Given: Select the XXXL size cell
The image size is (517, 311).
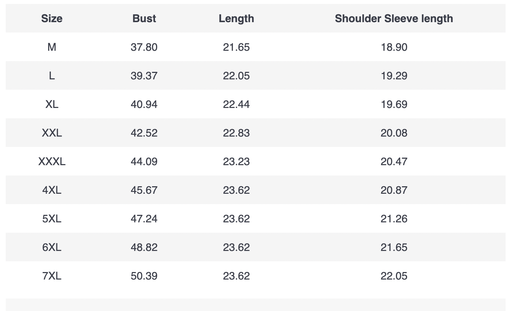Looking at the screenshot, I should (x=52, y=162).
